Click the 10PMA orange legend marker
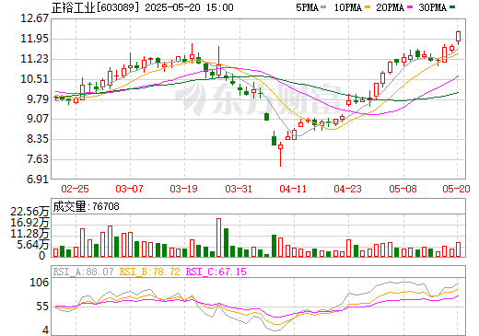The image size is (479, 336). (368, 7)
